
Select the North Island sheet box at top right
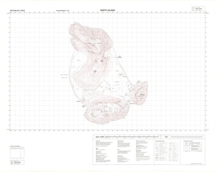(198, 9)
